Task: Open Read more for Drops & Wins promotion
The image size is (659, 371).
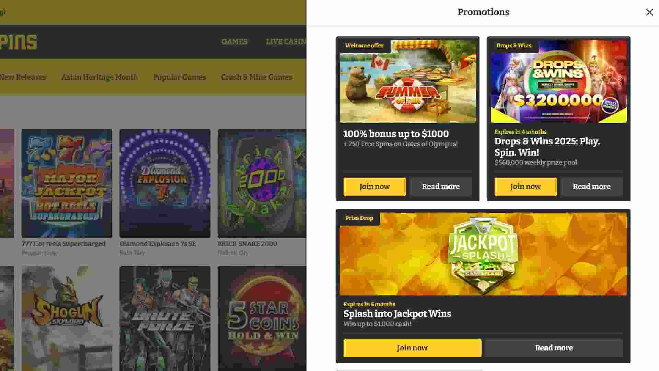Action: [592, 187]
